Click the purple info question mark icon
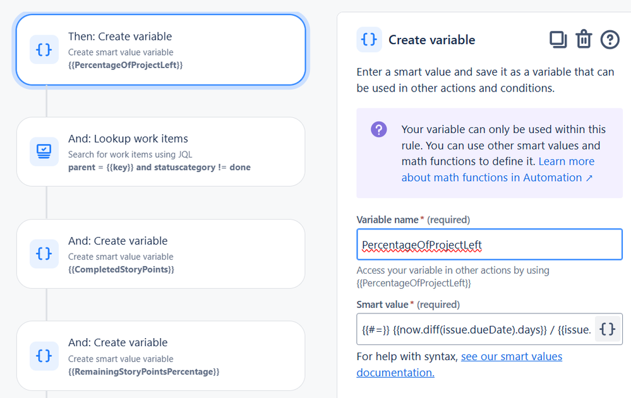 tap(379, 129)
